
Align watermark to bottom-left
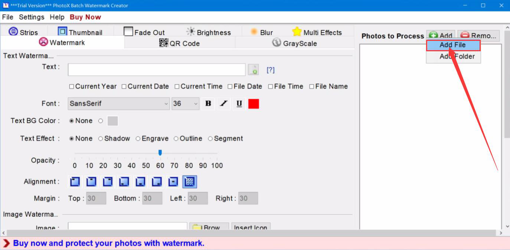point(124,182)
